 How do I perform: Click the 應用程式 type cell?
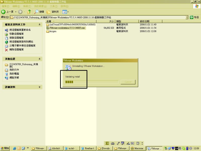pos(121,28)
